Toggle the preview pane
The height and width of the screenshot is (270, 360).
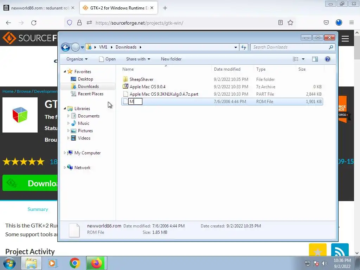315,59
